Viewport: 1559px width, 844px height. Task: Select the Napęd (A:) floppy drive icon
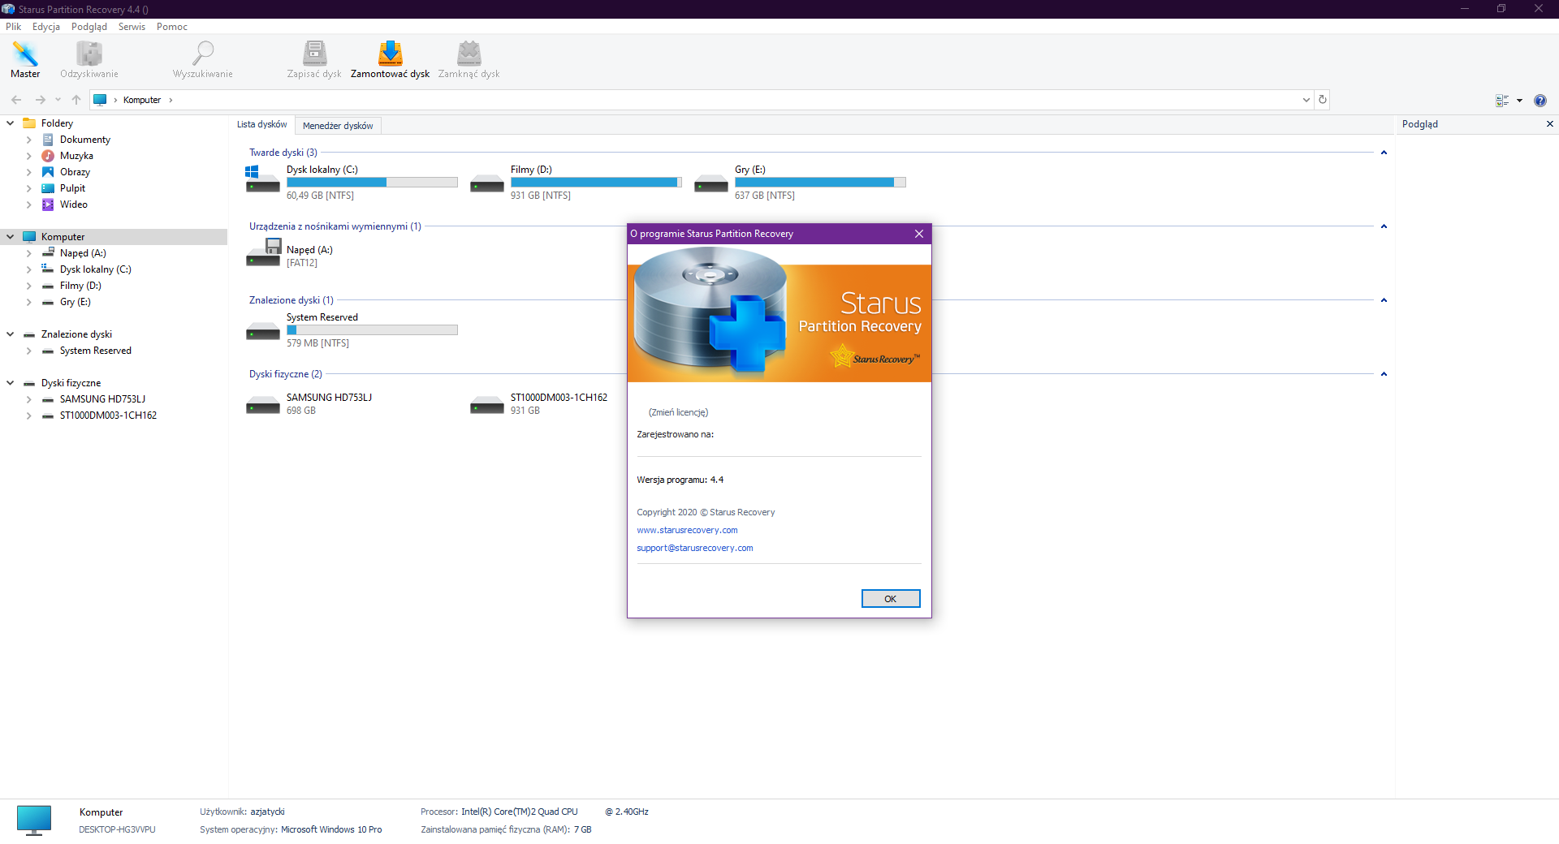pyautogui.click(x=263, y=253)
